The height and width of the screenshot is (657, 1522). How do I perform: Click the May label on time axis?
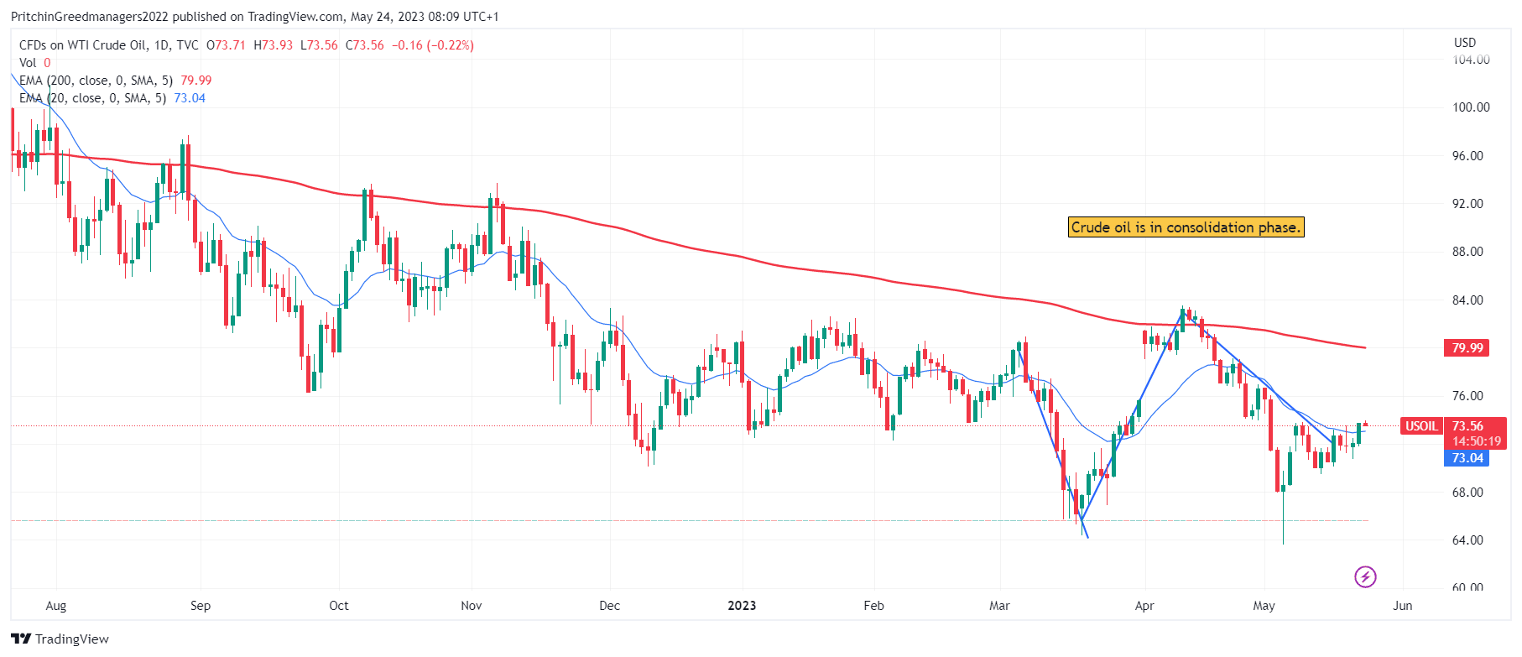(x=1264, y=605)
